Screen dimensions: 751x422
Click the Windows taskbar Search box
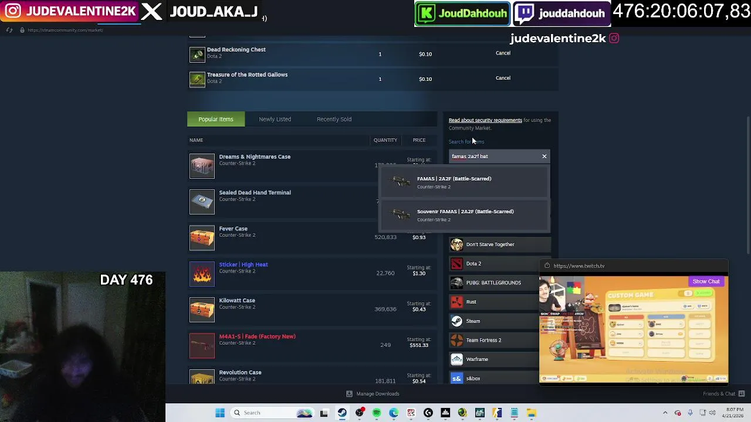pyautogui.click(x=272, y=413)
